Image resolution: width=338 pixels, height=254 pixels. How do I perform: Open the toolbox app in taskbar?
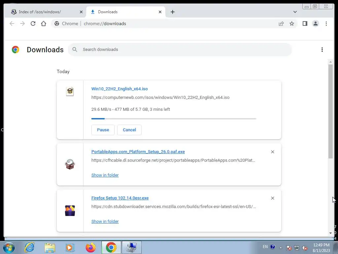[x=131, y=247]
